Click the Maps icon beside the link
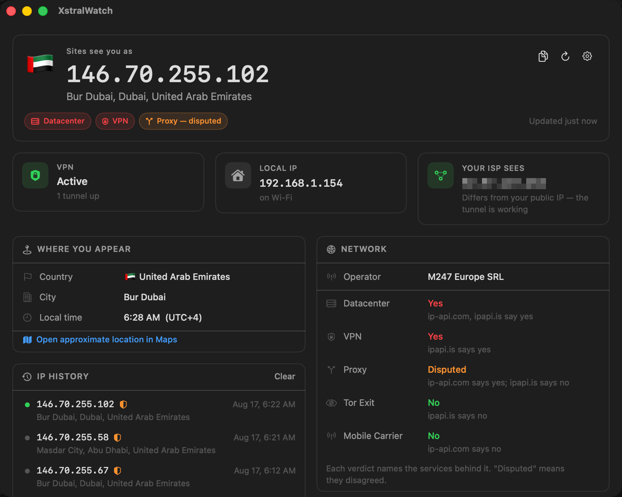 tap(27, 340)
